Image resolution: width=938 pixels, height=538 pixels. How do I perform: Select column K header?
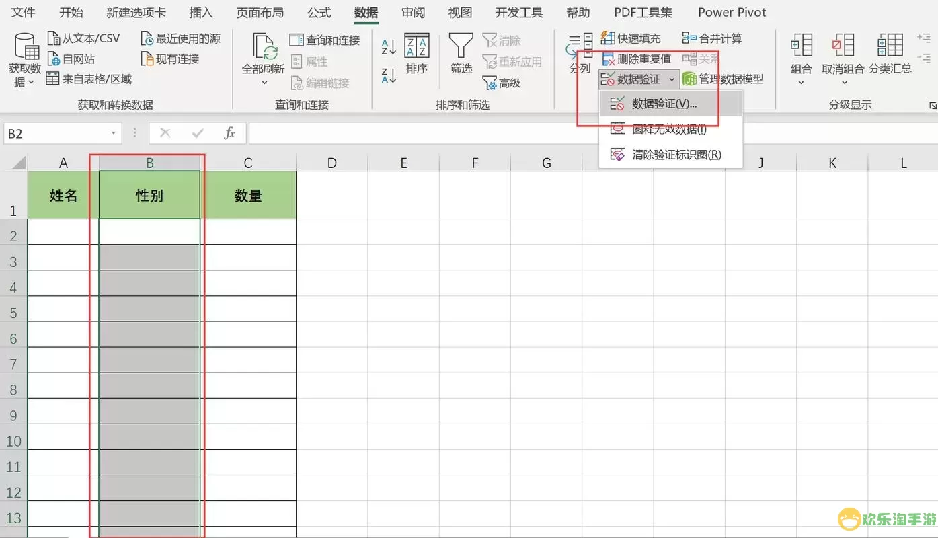[x=832, y=163]
